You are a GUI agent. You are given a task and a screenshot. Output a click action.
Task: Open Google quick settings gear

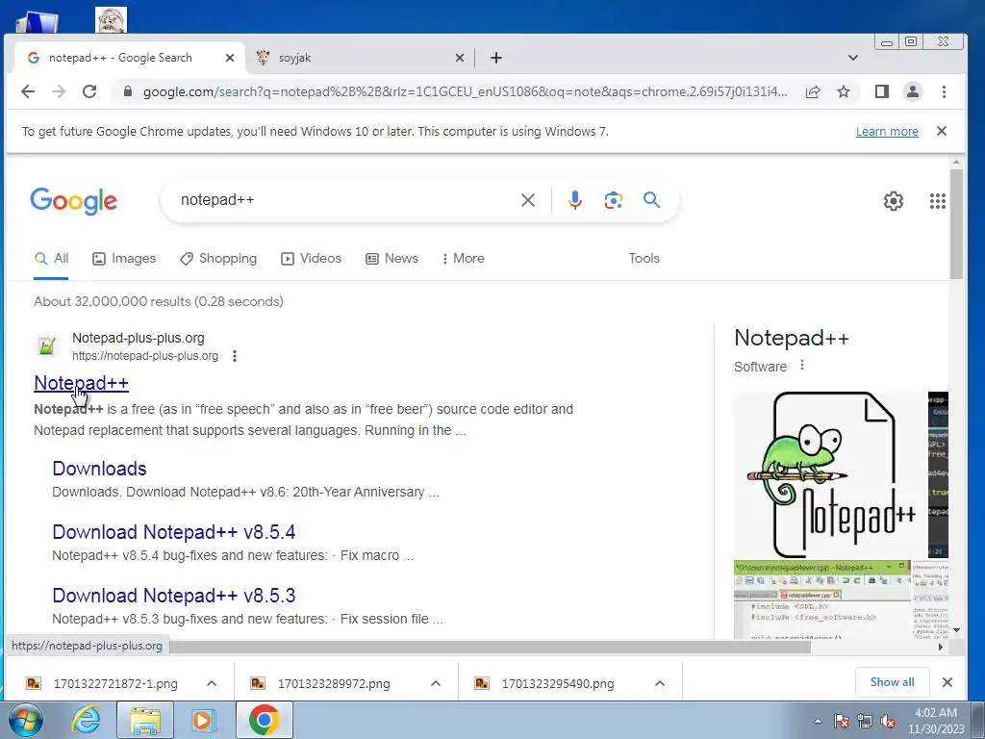tap(894, 201)
